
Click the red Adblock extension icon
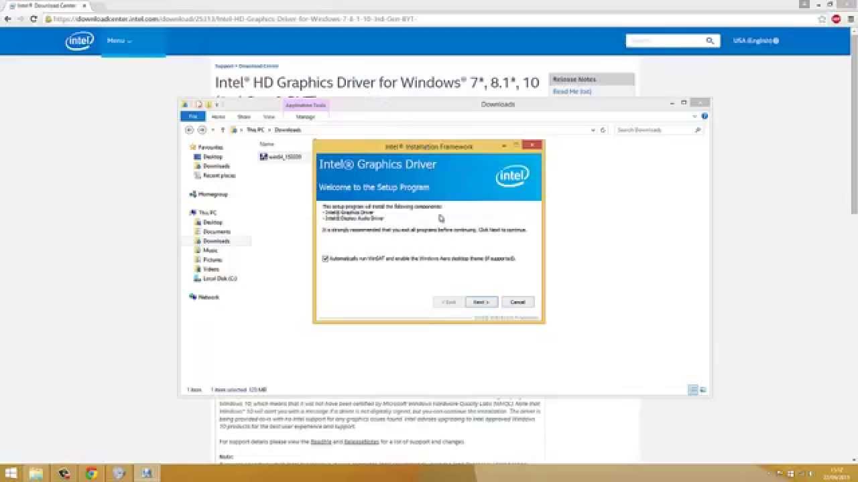[836, 19]
